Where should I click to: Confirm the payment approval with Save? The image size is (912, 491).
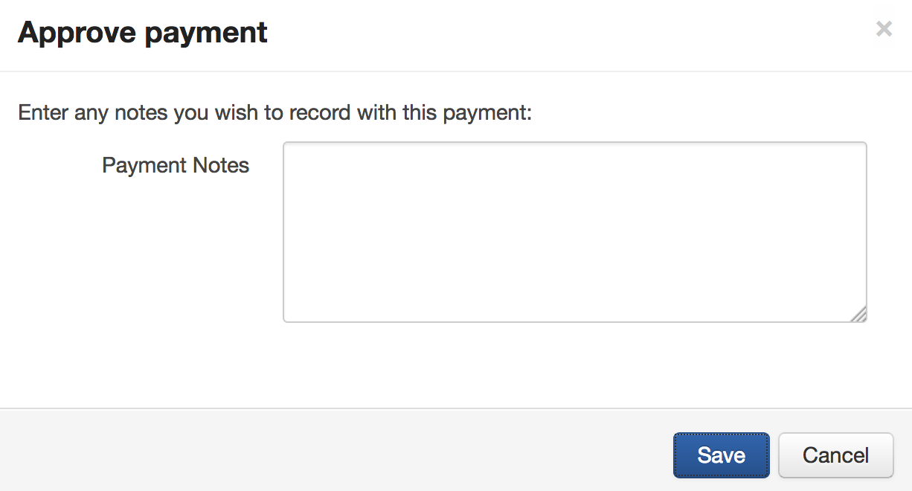click(721, 455)
